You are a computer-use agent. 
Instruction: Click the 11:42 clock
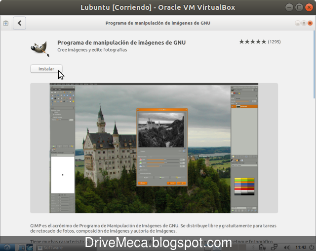(301, 248)
